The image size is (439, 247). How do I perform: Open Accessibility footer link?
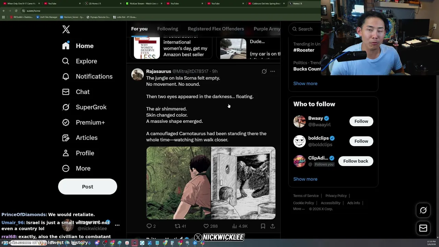tap(331, 203)
